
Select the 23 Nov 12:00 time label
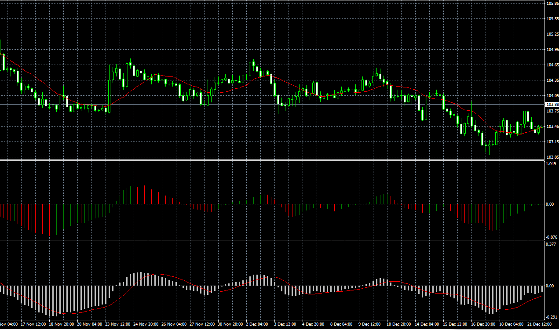point(118,325)
